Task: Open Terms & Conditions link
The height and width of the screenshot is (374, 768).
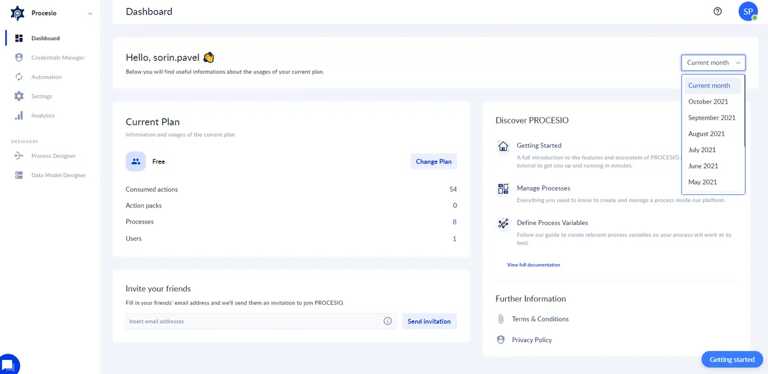Action: pyautogui.click(x=540, y=319)
